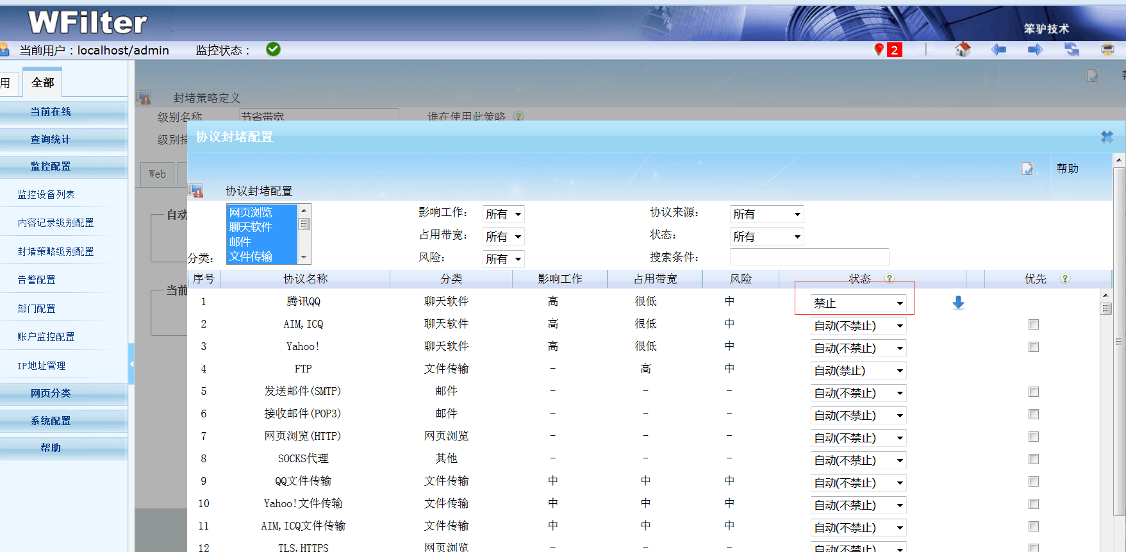Open 封堵策略级别配置 link in sidebar
Screen dimensions: 1126x552
56,251
